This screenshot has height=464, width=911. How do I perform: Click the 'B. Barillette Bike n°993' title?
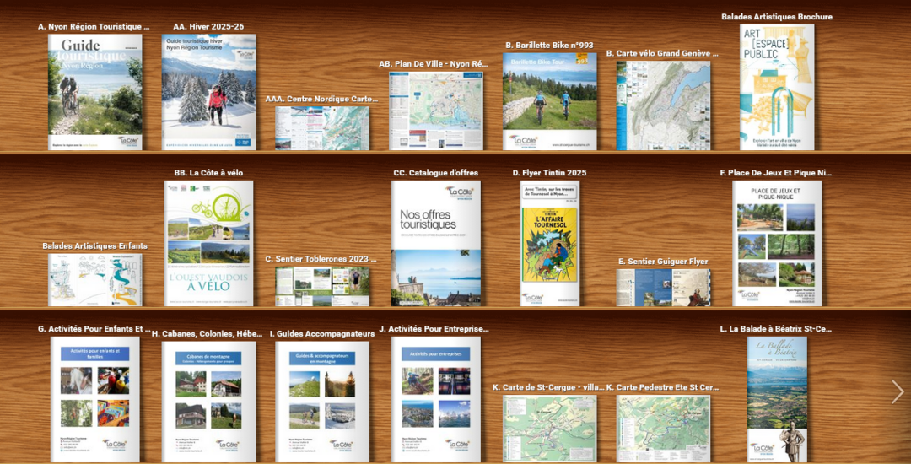tap(550, 45)
